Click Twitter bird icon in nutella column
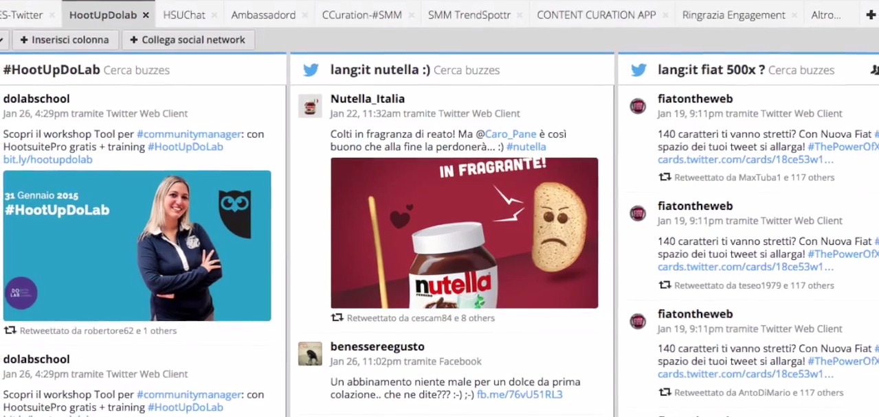The height and width of the screenshot is (417, 879). point(311,70)
